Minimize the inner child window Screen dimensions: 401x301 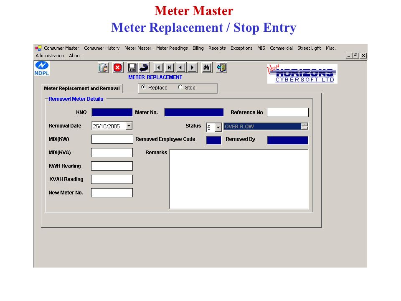click(x=348, y=56)
